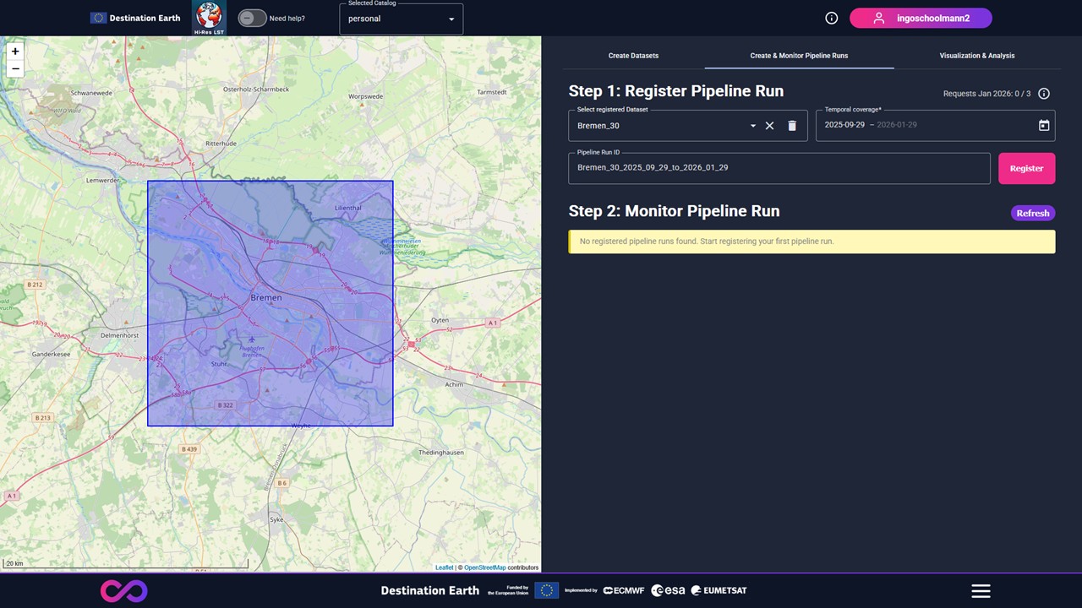
Task: Click the infinity logo in the footer
Action: tap(124, 591)
